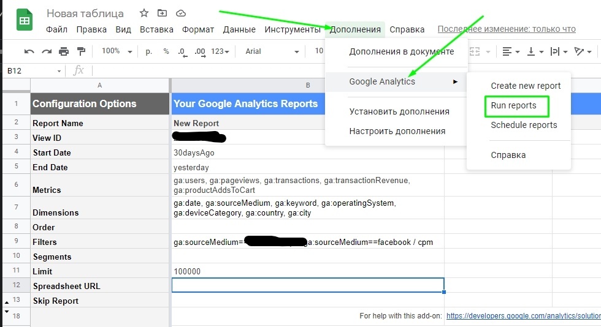Open the Name box dropdown arrow
The image size is (601, 327).
(59, 71)
